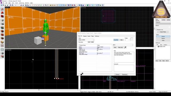The image size is (171, 96).
Task: Move visgroup up with arrow icon
Action: tap(166, 61)
